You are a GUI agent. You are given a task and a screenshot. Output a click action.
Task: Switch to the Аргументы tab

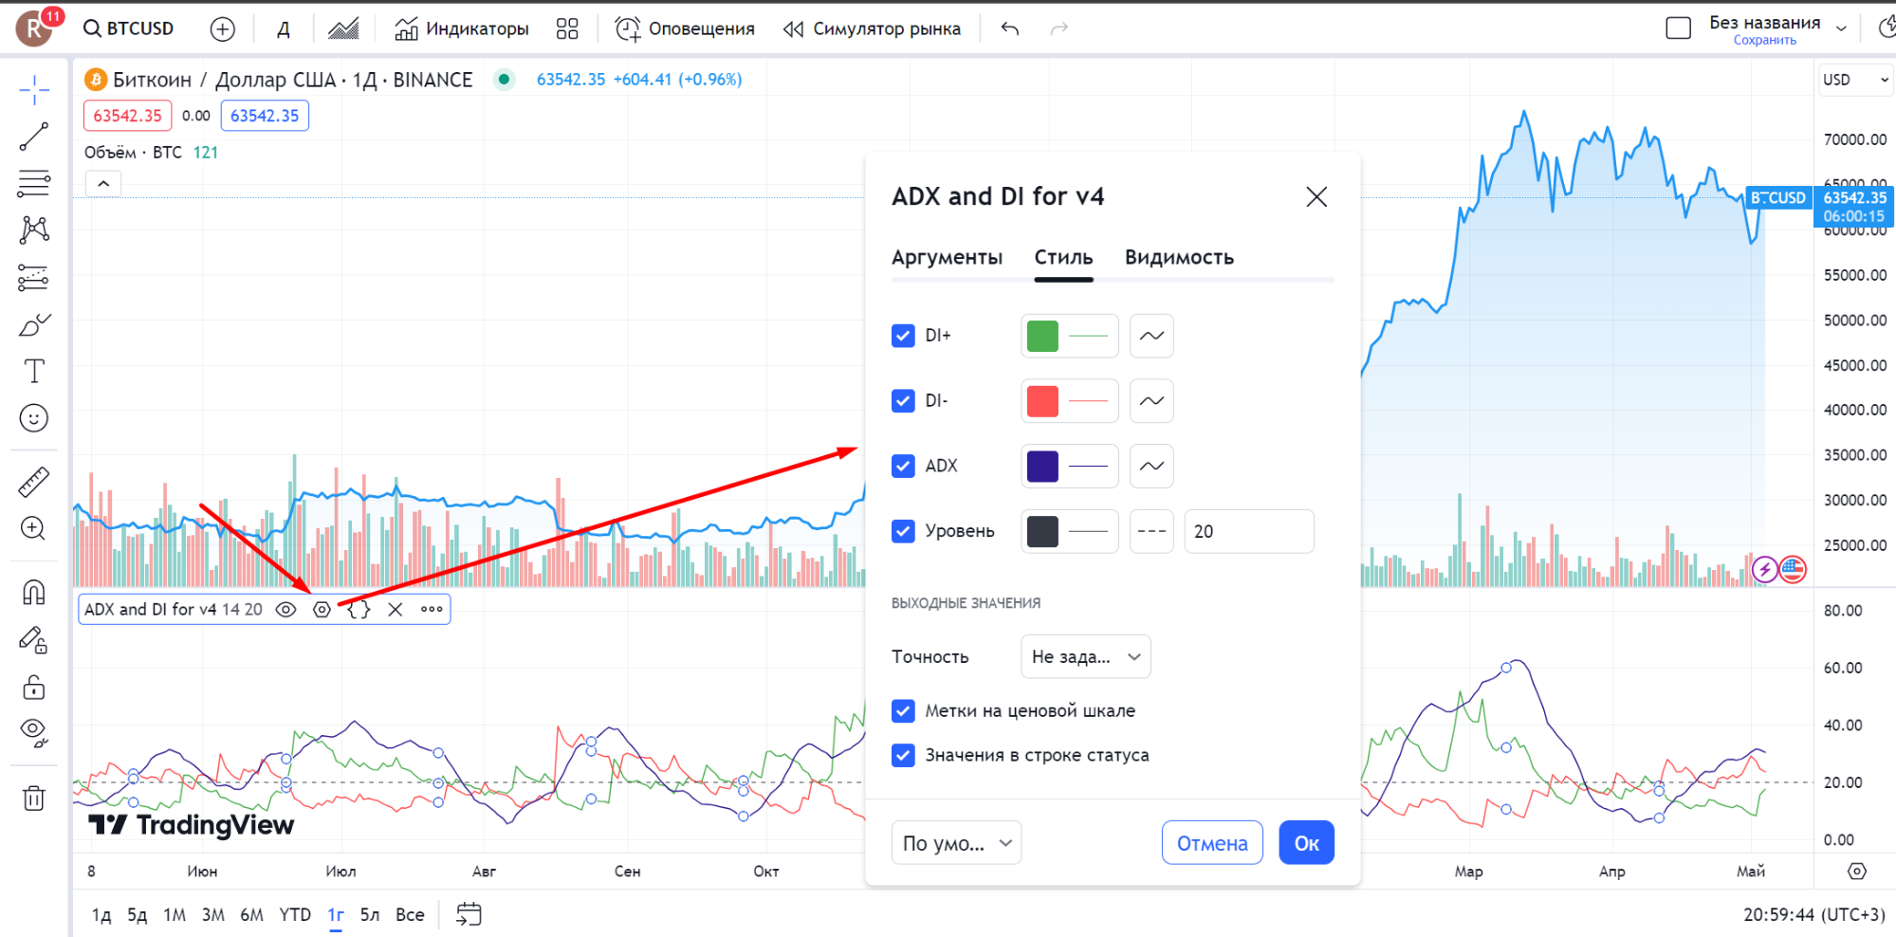(x=947, y=257)
